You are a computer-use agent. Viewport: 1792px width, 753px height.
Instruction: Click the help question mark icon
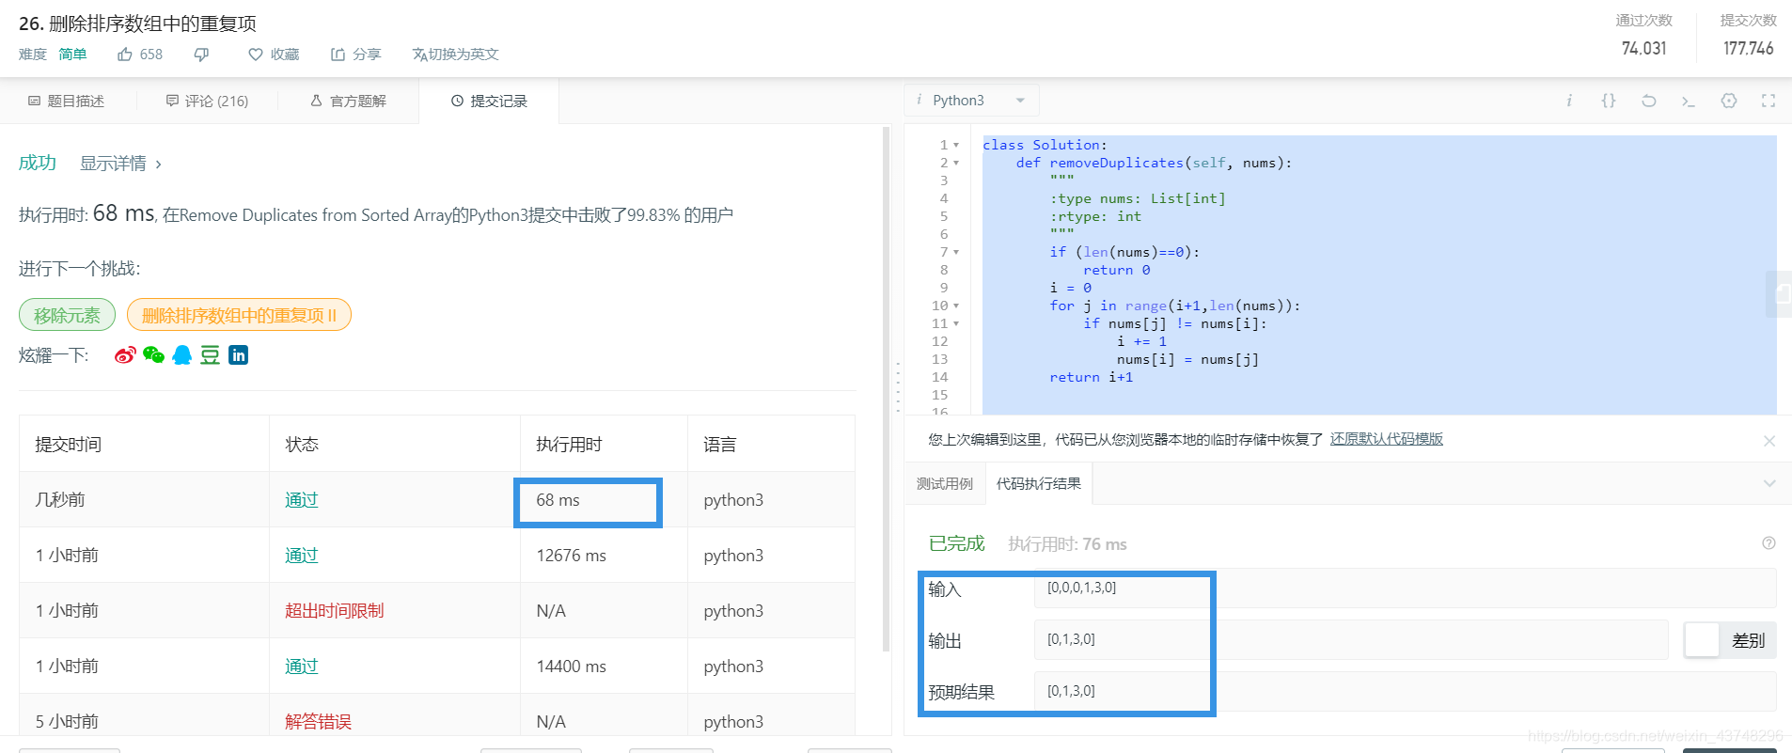point(1768,543)
